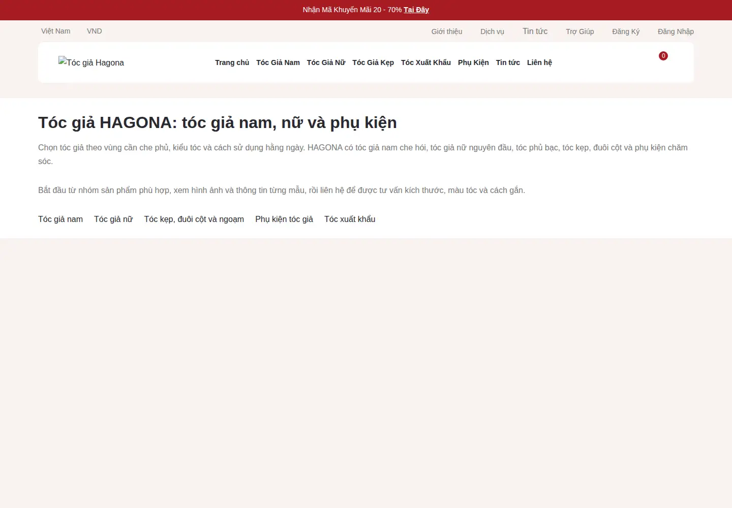Open Liên hệ menu item
Image resolution: width=732 pixels, height=508 pixels.
coord(539,62)
